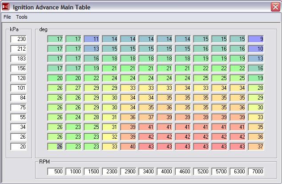Screen dimensions: 282x184
Task: Select the 37 cell in the 7000 RPM column
Action: point(256,147)
